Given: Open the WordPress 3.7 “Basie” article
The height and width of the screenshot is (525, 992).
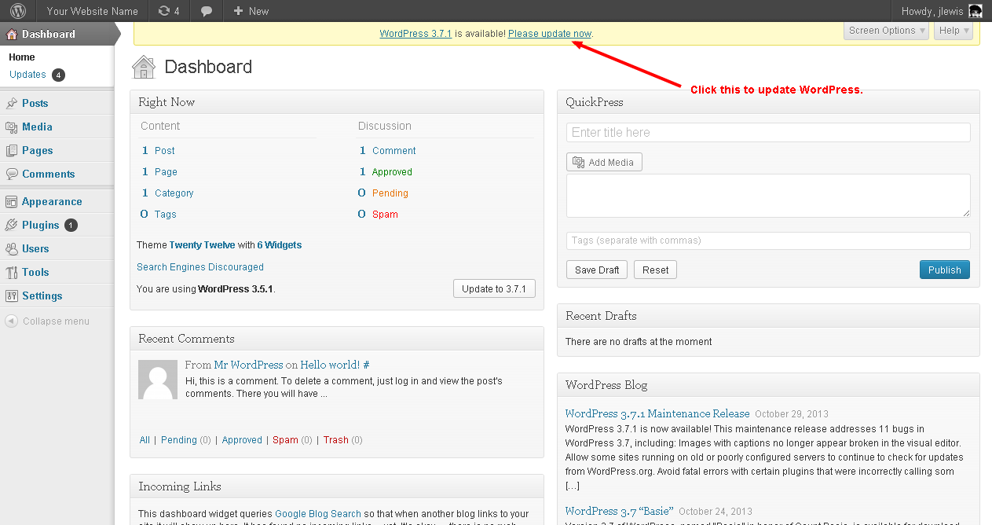Looking at the screenshot, I should [619, 511].
